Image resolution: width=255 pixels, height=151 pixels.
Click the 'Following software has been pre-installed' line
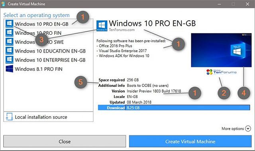pyautogui.click(x=131, y=41)
